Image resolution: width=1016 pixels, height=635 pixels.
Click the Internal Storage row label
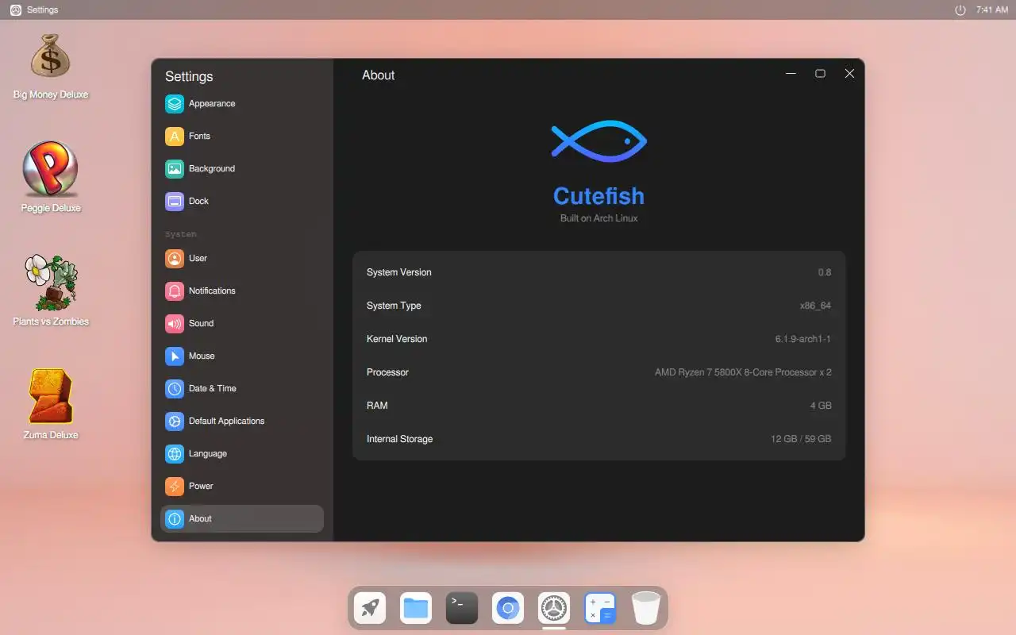[399, 439]
